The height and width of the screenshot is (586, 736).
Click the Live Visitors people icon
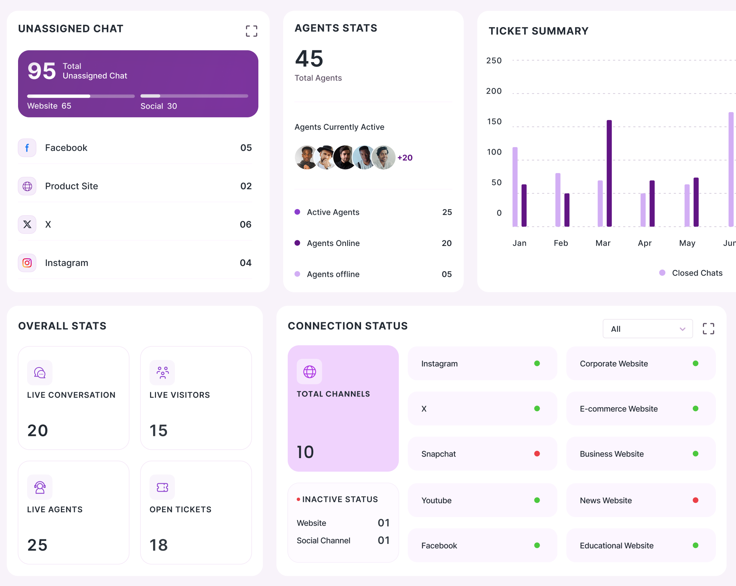coord(162,373)
